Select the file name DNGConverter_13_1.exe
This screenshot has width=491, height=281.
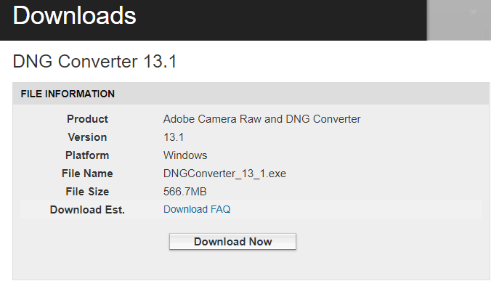(225, 174)
